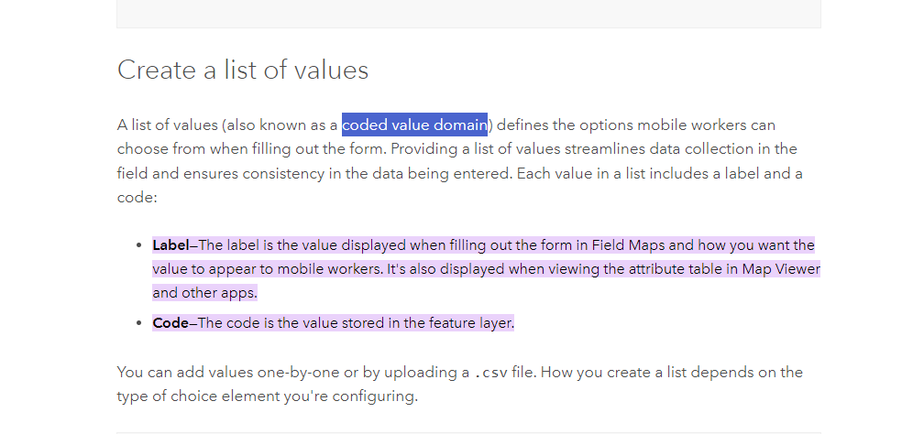This screenshot has width=902, height=434.
Task: Click the words "A list of values" in the paragraph
Action: [x=167, y=125]
